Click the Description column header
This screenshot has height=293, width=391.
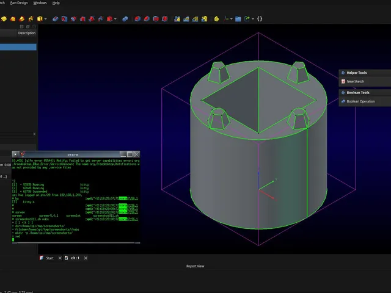coord(27,33)
